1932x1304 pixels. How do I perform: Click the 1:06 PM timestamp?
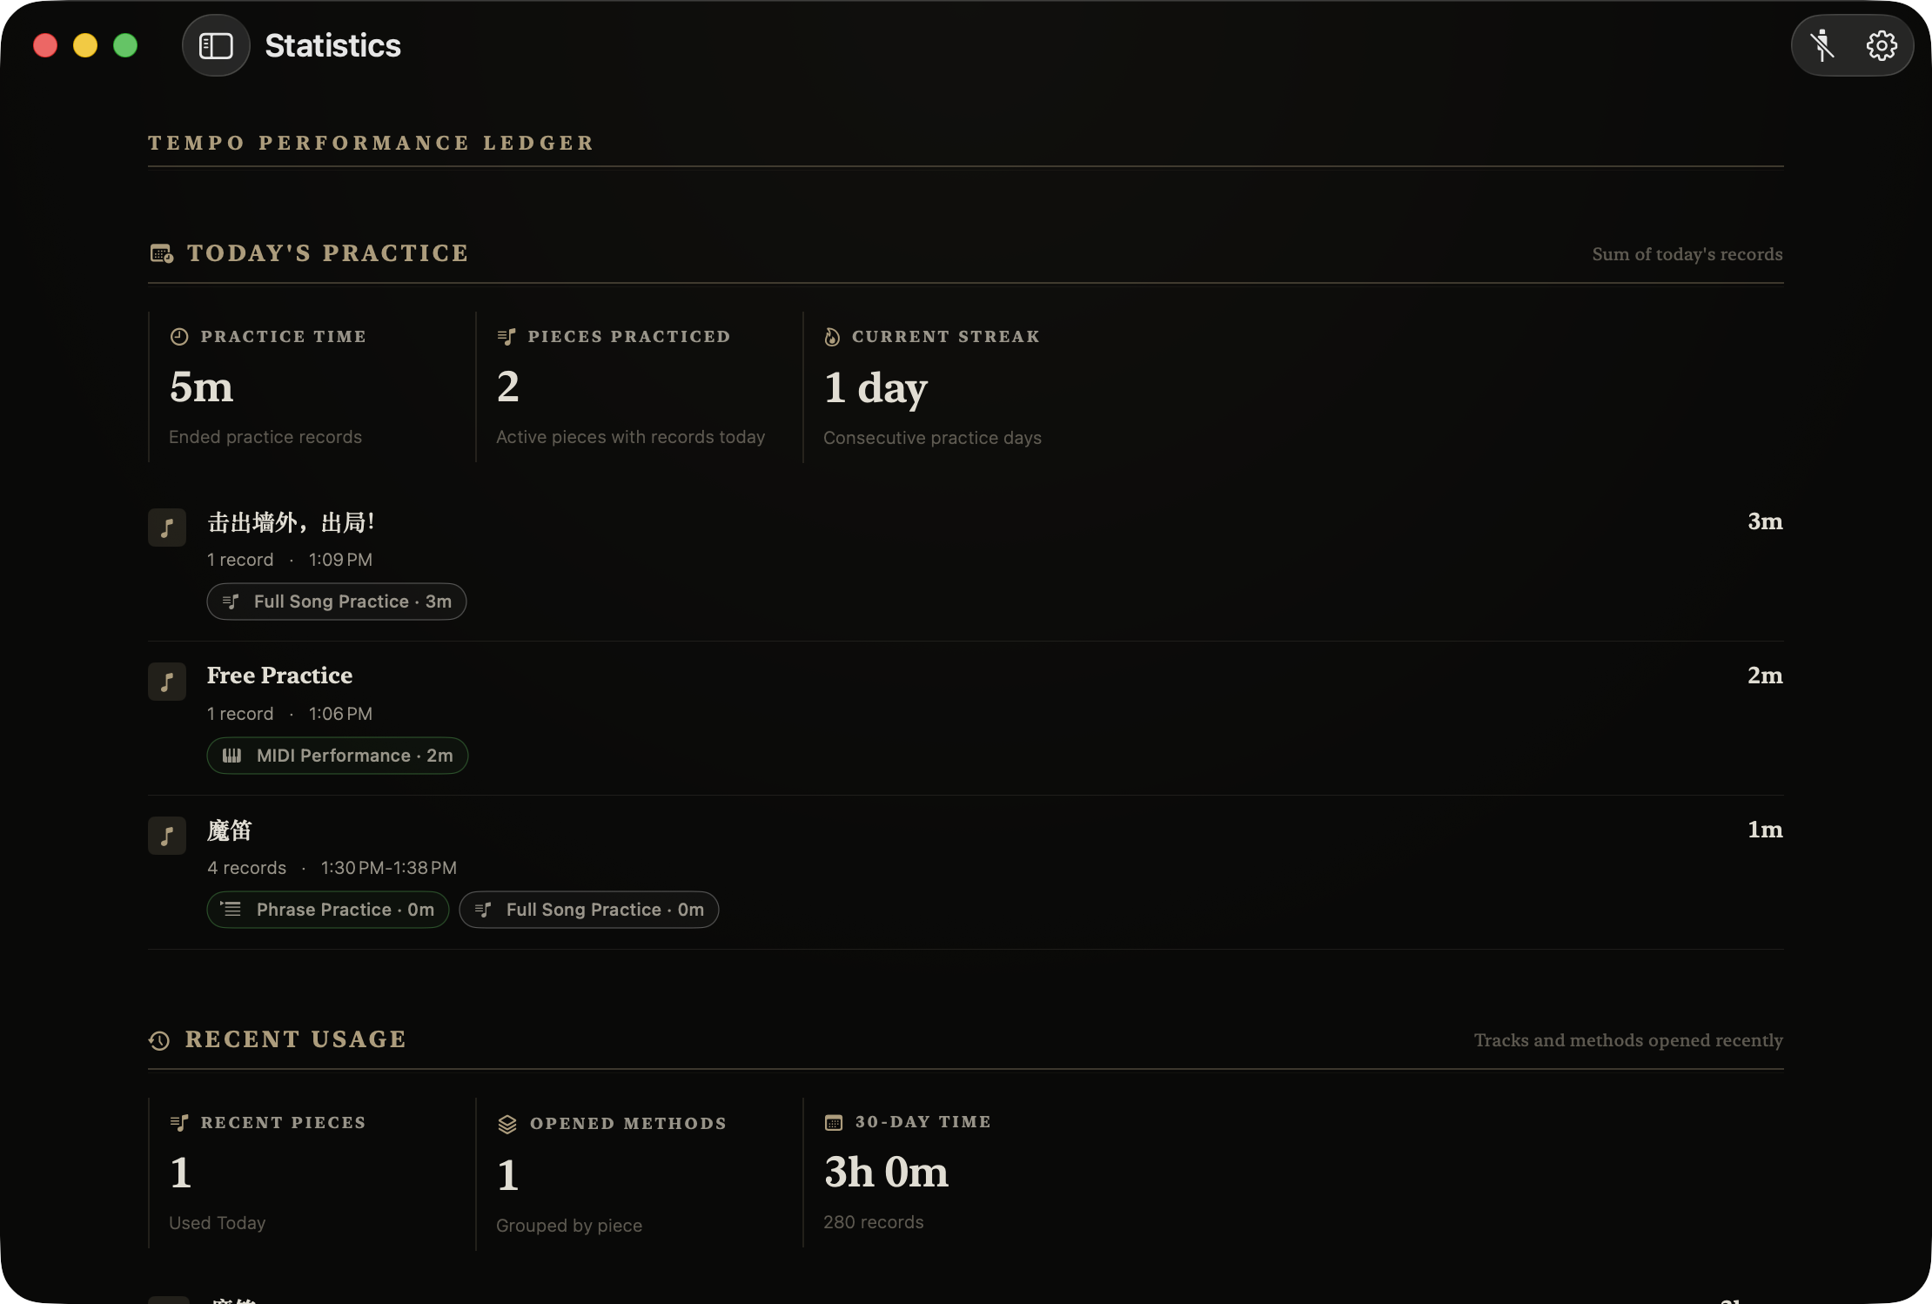pyautogui.click(x=340, y=714)
